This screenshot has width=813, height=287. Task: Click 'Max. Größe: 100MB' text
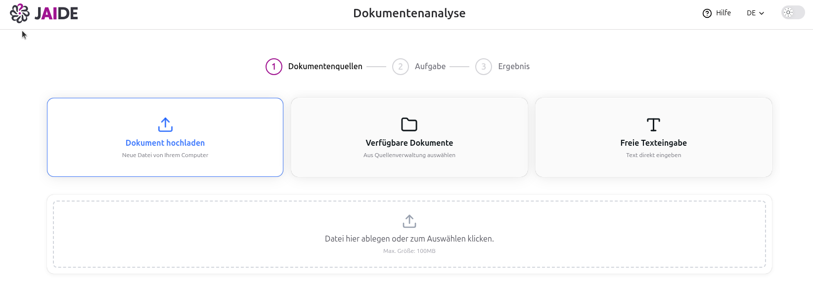click(x=409, y=251)
